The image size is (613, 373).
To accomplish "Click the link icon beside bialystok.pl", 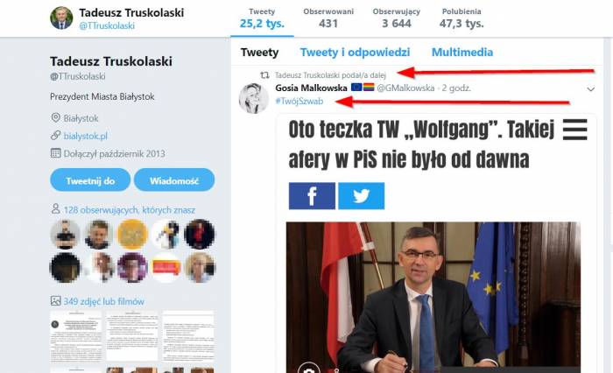I will [x=55, y=136].
